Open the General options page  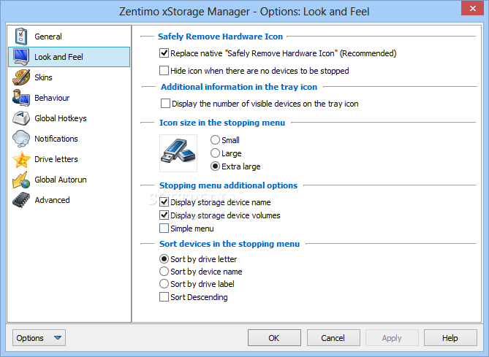tap(69, 37)
